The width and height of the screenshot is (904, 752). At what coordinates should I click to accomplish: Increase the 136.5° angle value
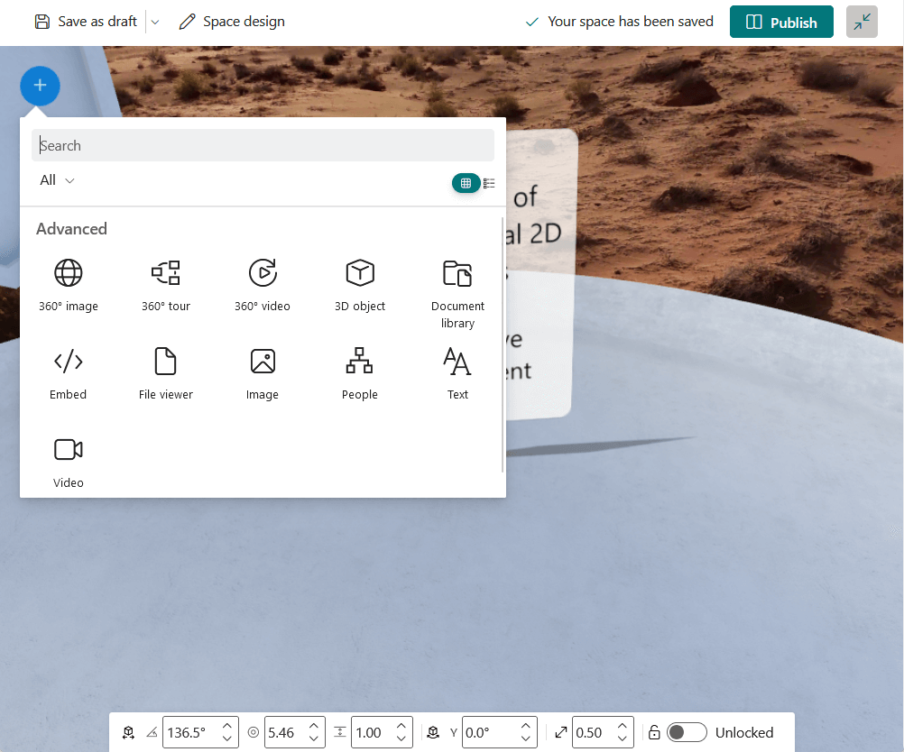(227, 726)
